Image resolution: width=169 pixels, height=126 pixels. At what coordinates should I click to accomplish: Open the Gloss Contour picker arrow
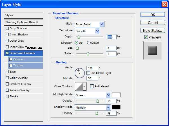point(85,86)
